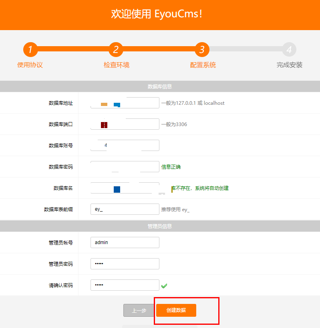Select the 数据库账号 input field

click(125, 145)
